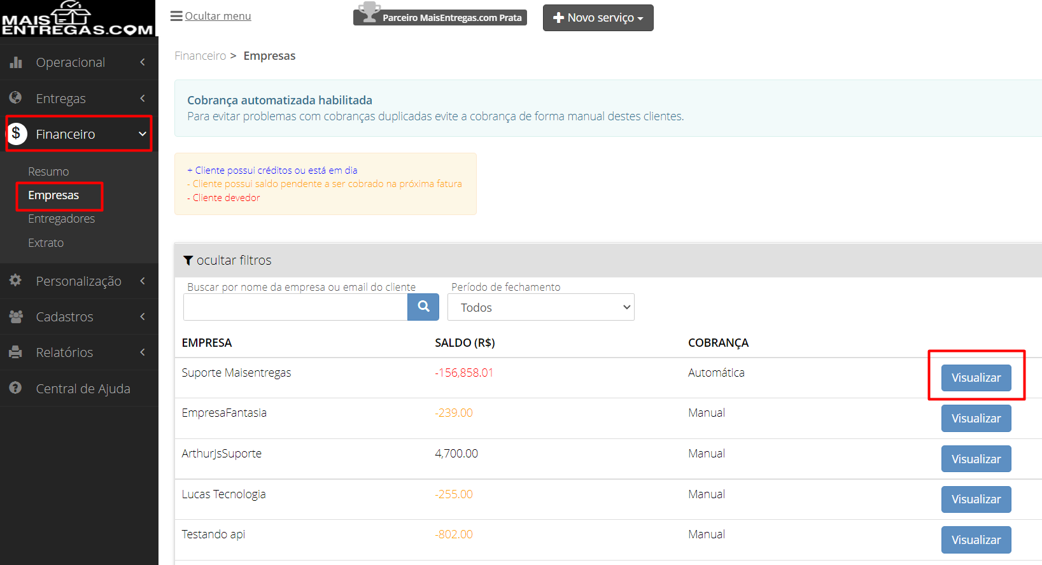
Task: Click the Central de Ajuda question icon
Action: pyautogui.click(x=16, y=388)
